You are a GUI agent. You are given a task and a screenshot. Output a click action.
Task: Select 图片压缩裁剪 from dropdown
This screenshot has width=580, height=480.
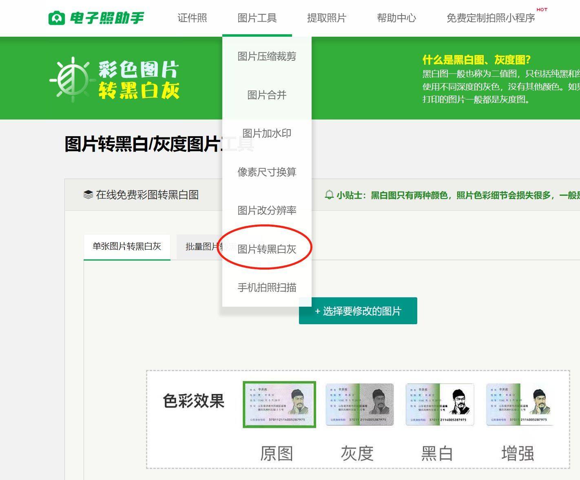(x=267, y=56)
